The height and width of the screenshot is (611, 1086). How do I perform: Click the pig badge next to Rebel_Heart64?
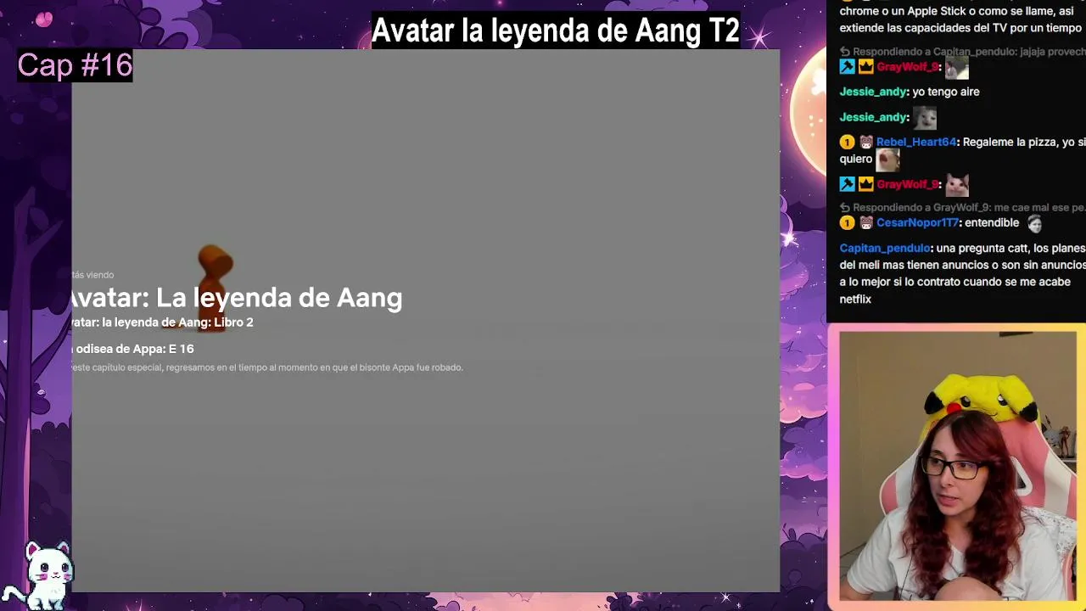(x=866, y=143)
